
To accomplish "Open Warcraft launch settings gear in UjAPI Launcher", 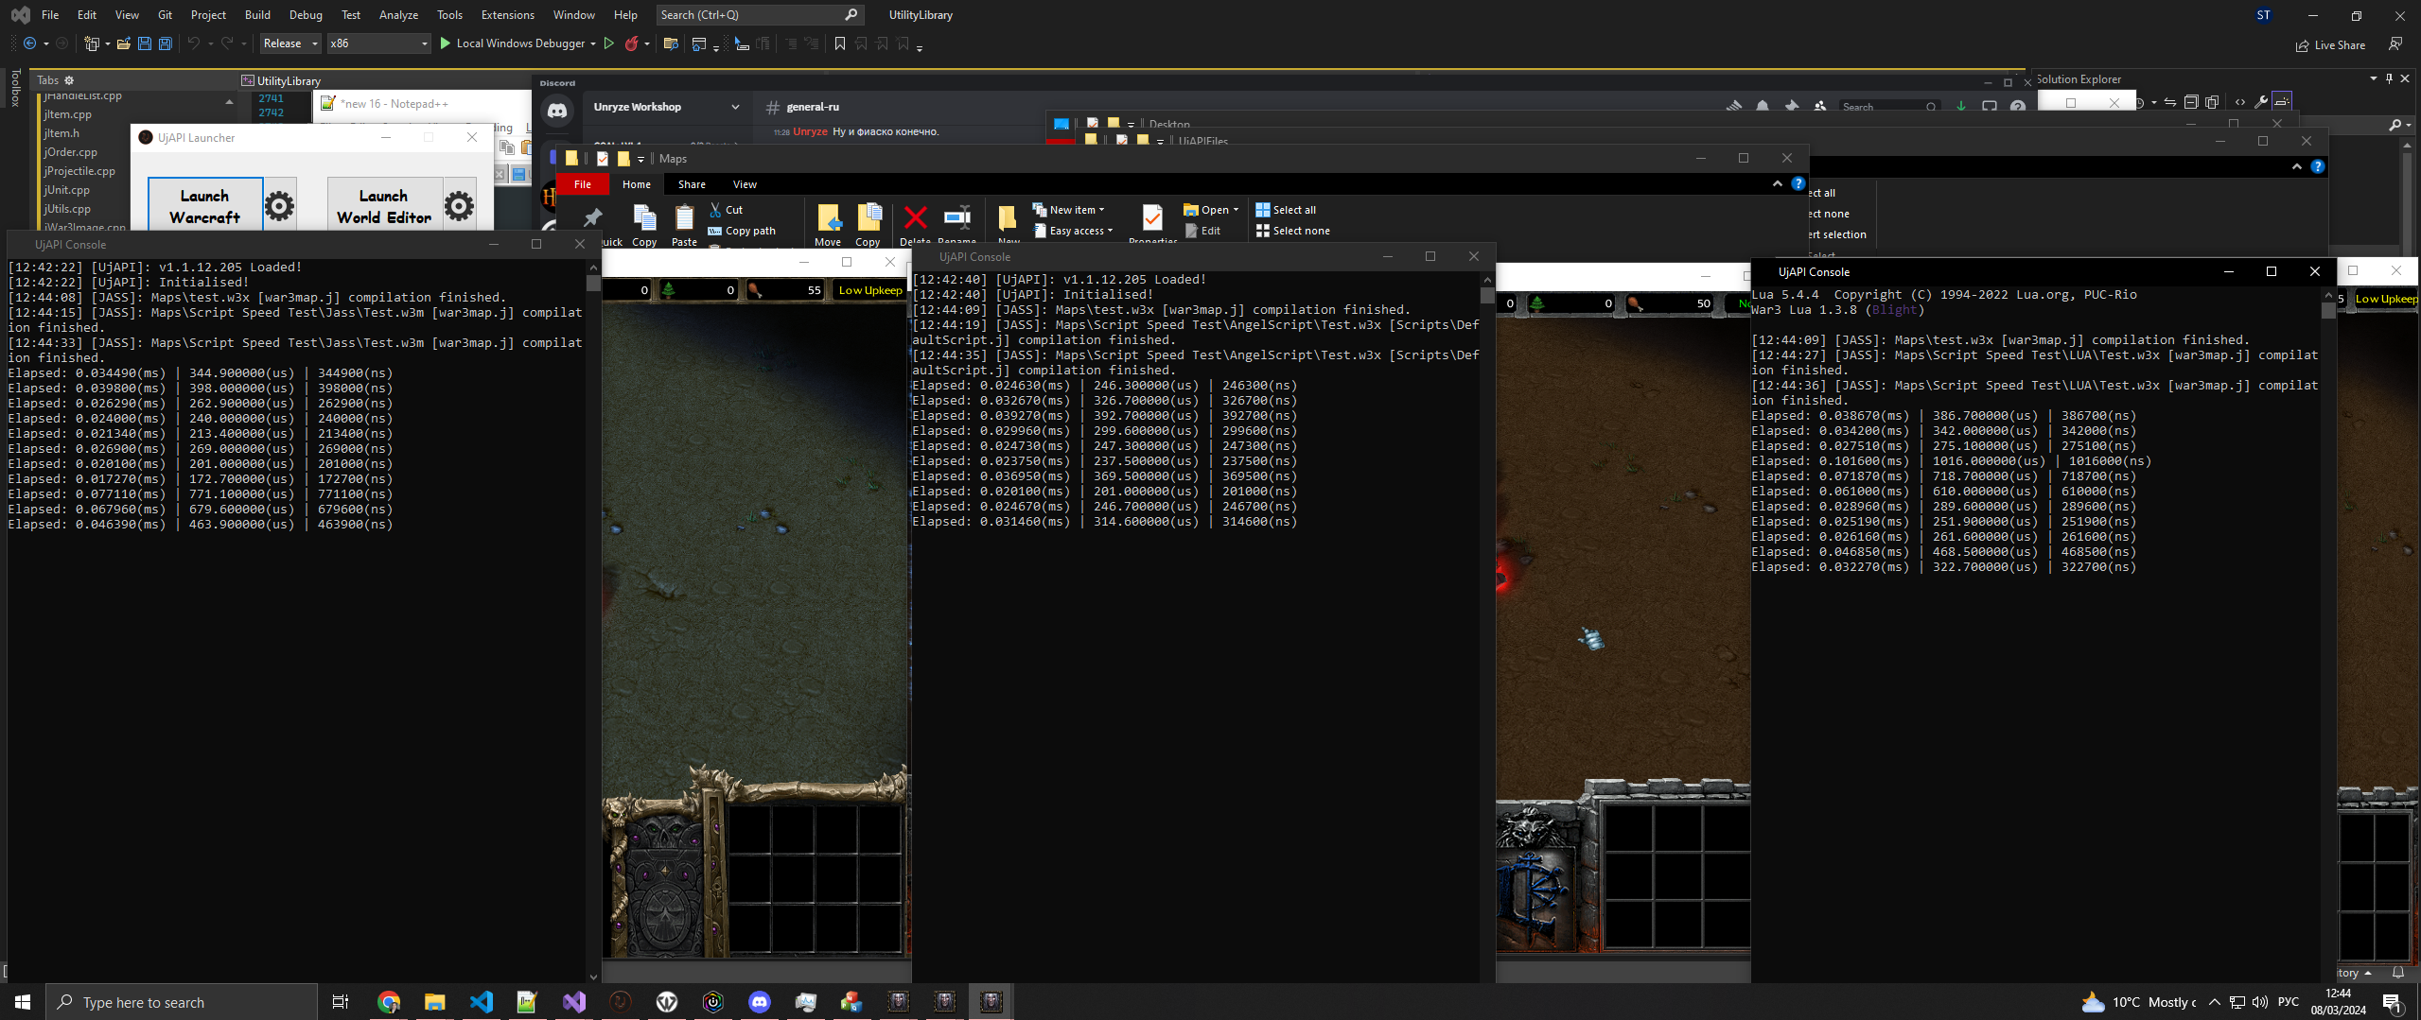I will point(279,205).
